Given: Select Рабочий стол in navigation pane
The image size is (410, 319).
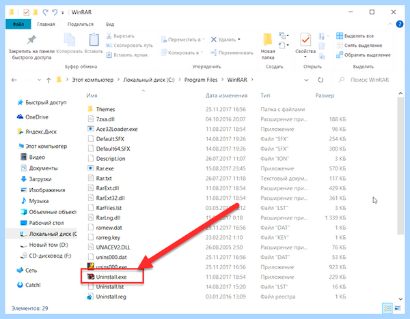Looking at the screenshot, I should (x=42, y=223).
